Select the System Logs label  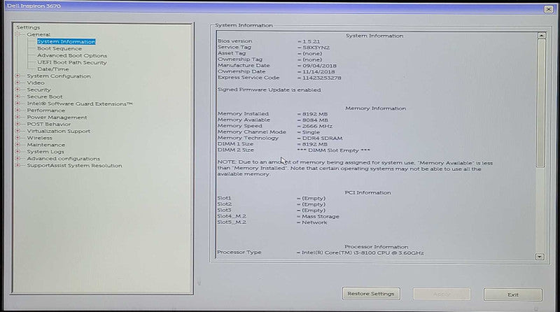pos(45,152)
